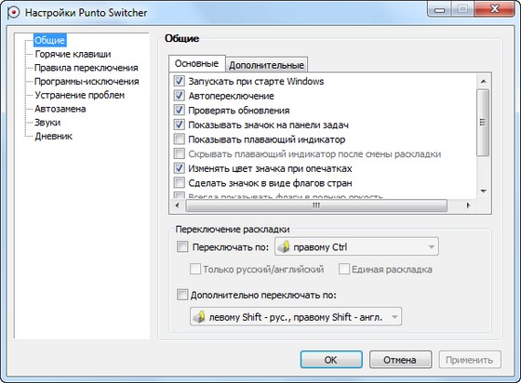Confirm settings with the OK button

tap(331, 360)
